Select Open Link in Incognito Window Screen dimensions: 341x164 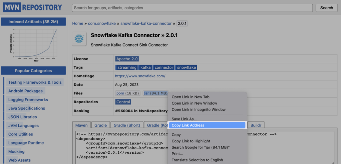pyautogui.click(x=198, y=110)
